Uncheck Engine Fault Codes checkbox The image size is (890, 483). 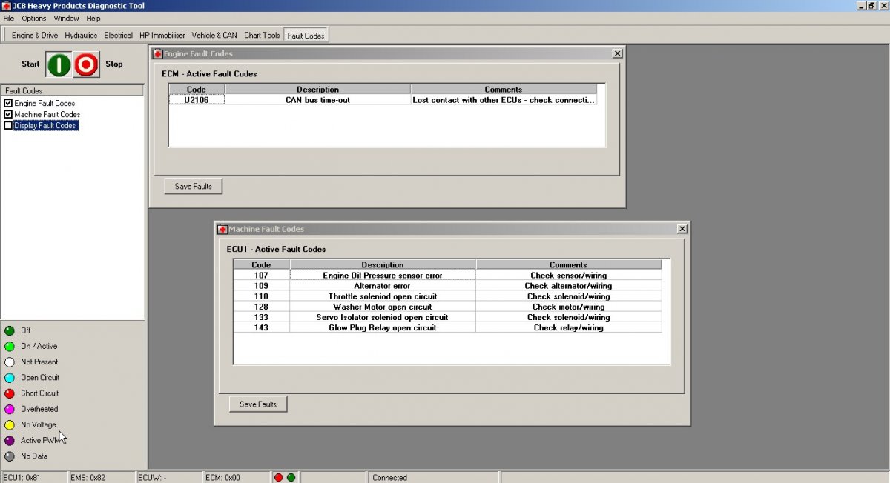tap(8, 104)
